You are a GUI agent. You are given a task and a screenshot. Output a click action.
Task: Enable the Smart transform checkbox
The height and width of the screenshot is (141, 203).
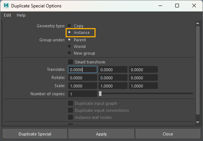click(x=70, y=62)
